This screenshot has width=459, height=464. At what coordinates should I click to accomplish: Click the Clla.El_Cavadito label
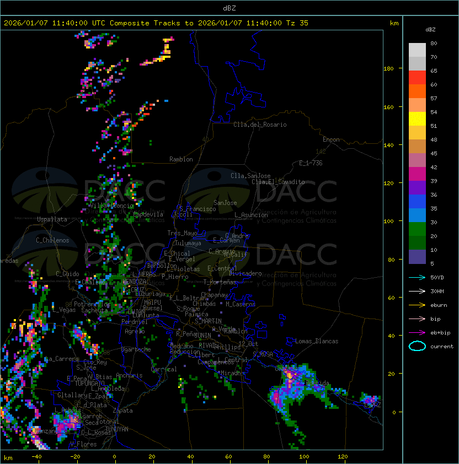coord(278,182)
